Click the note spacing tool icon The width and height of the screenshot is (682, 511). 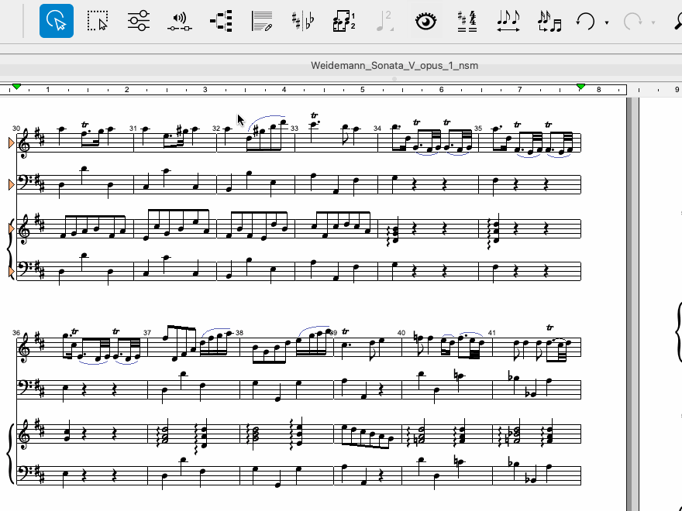point(508,22)
